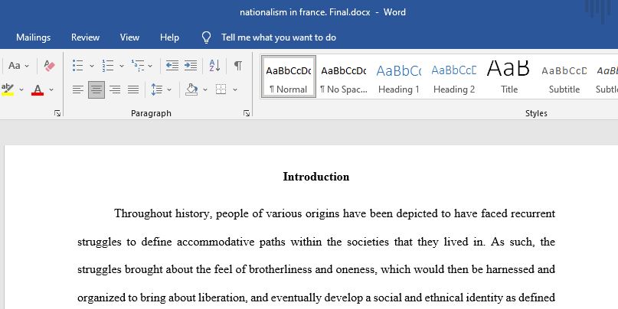Apply the Title style

[508, 76]
